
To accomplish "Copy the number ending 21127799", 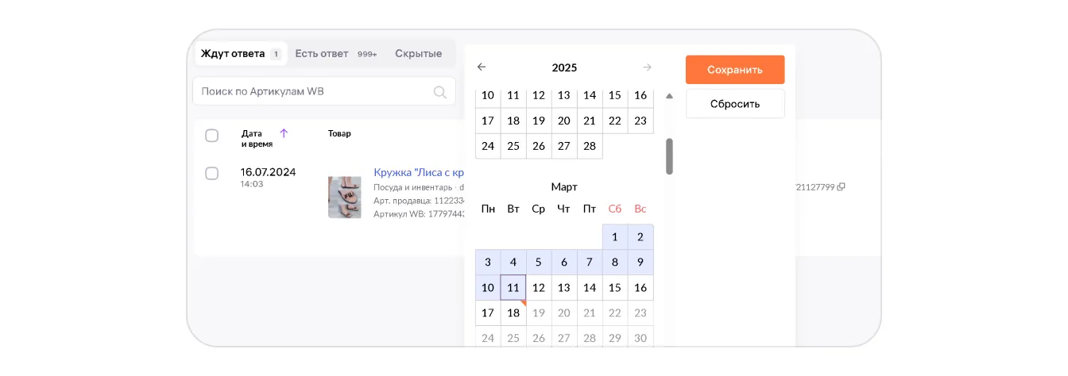I will coord(842,187).
